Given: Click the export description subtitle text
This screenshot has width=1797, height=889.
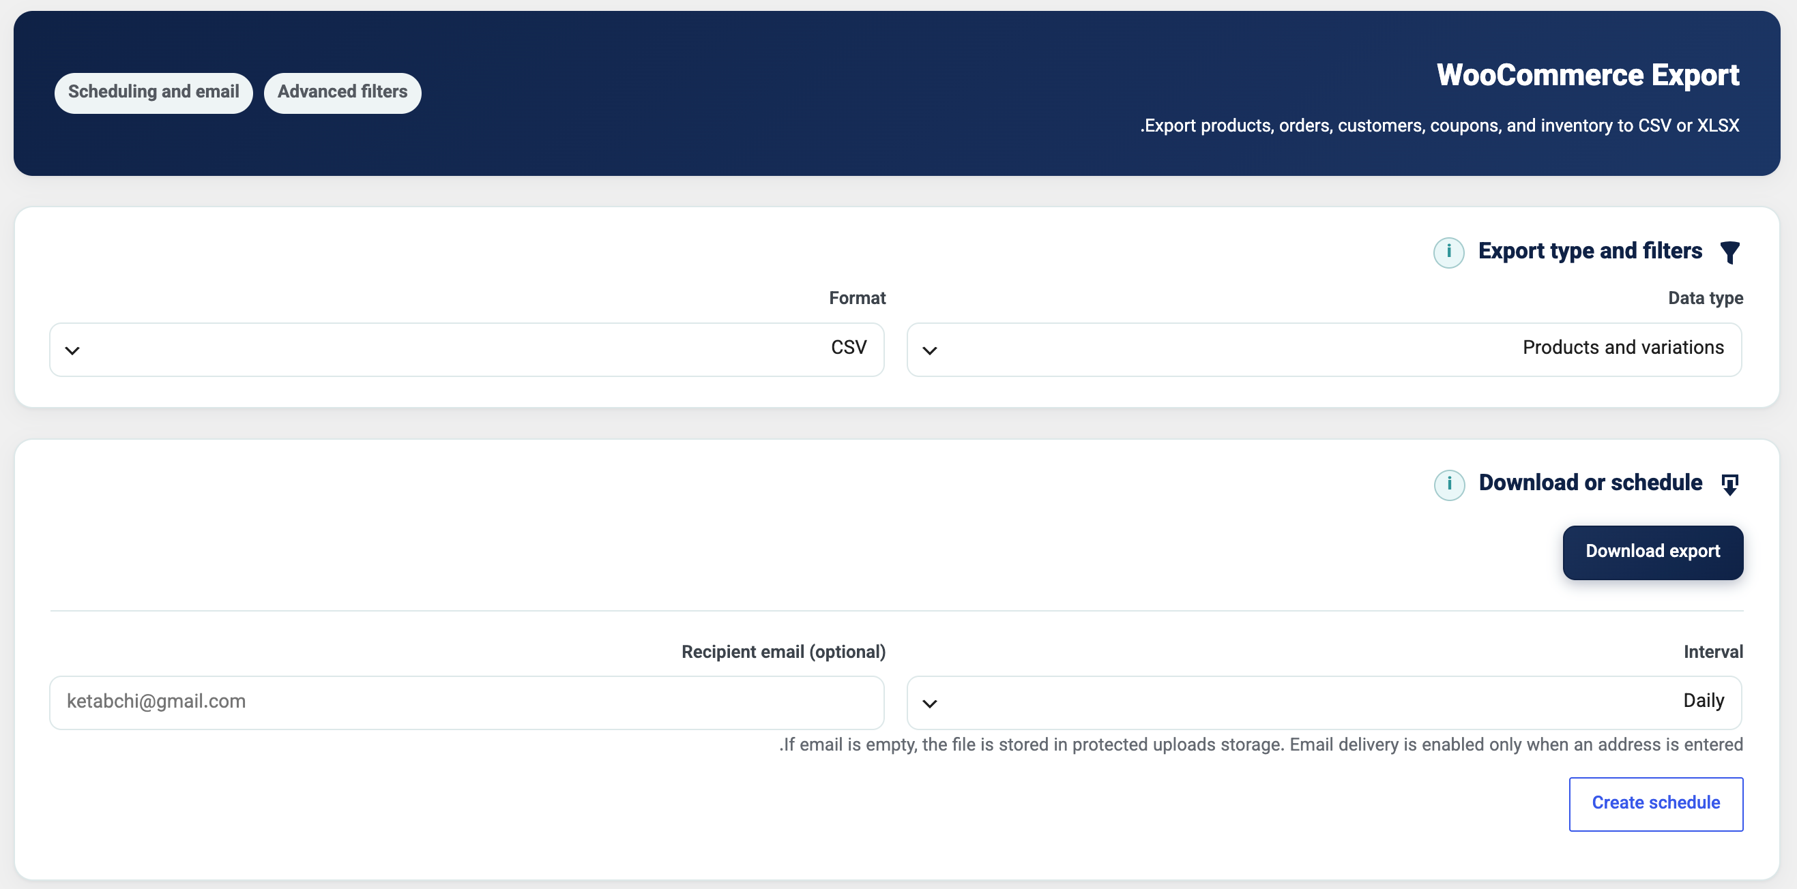Looking at the screenshot, I should 1439,125.
